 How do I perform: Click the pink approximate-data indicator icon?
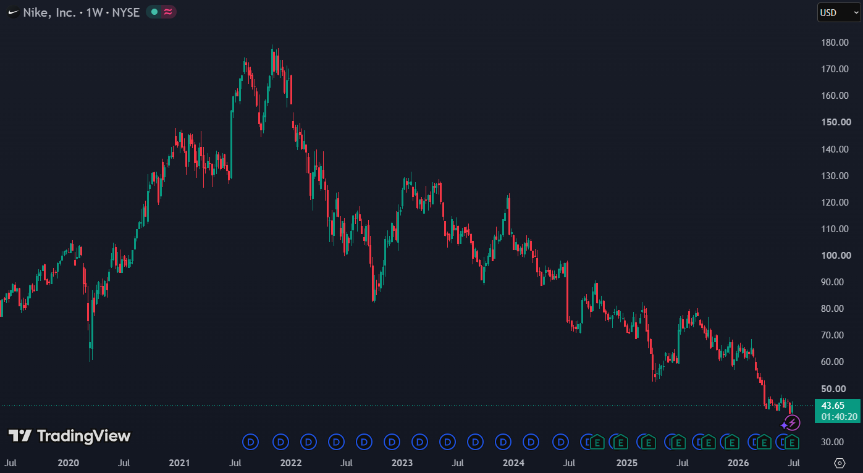pyautogui.click(x=168, y=12)
